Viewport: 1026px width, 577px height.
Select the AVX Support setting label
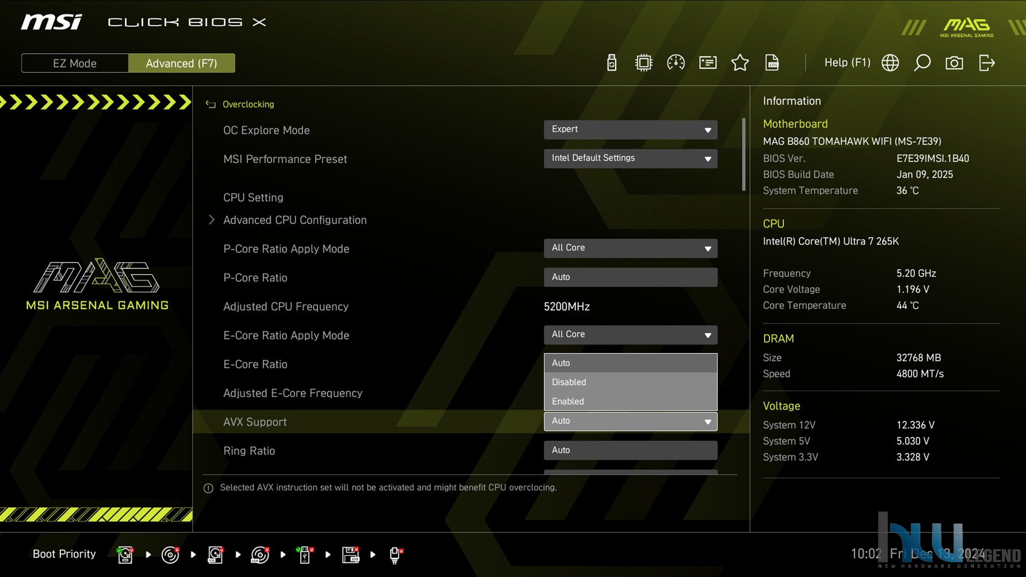[255, 422]
